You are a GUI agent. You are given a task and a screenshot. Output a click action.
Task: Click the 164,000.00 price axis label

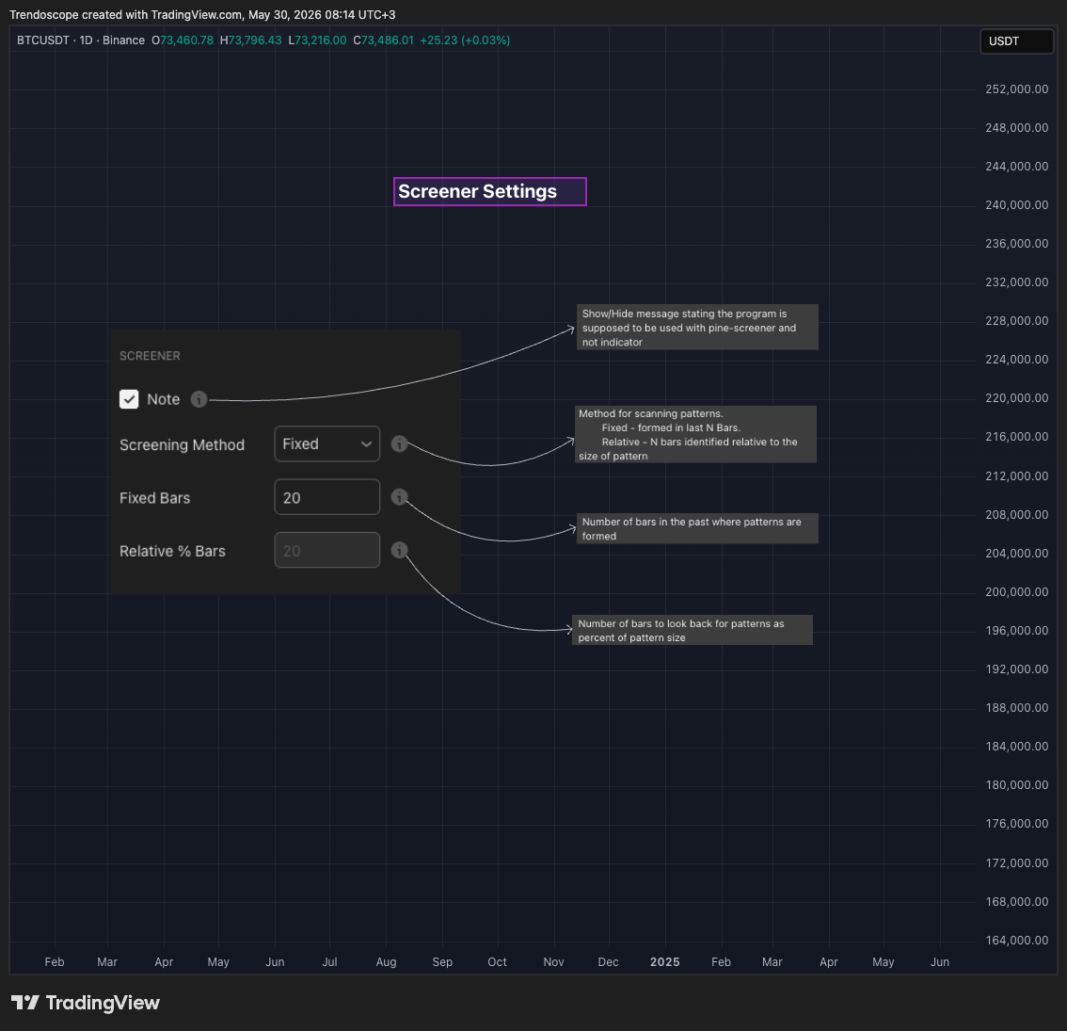(1016, 941)
